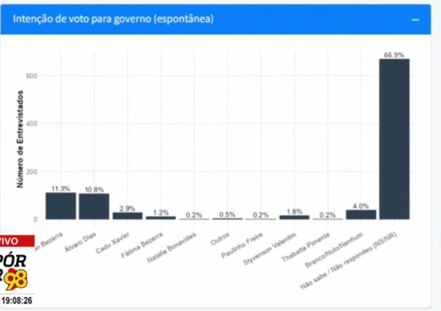
Task: Click the 600 y-axis tick label
Action: 32,76
